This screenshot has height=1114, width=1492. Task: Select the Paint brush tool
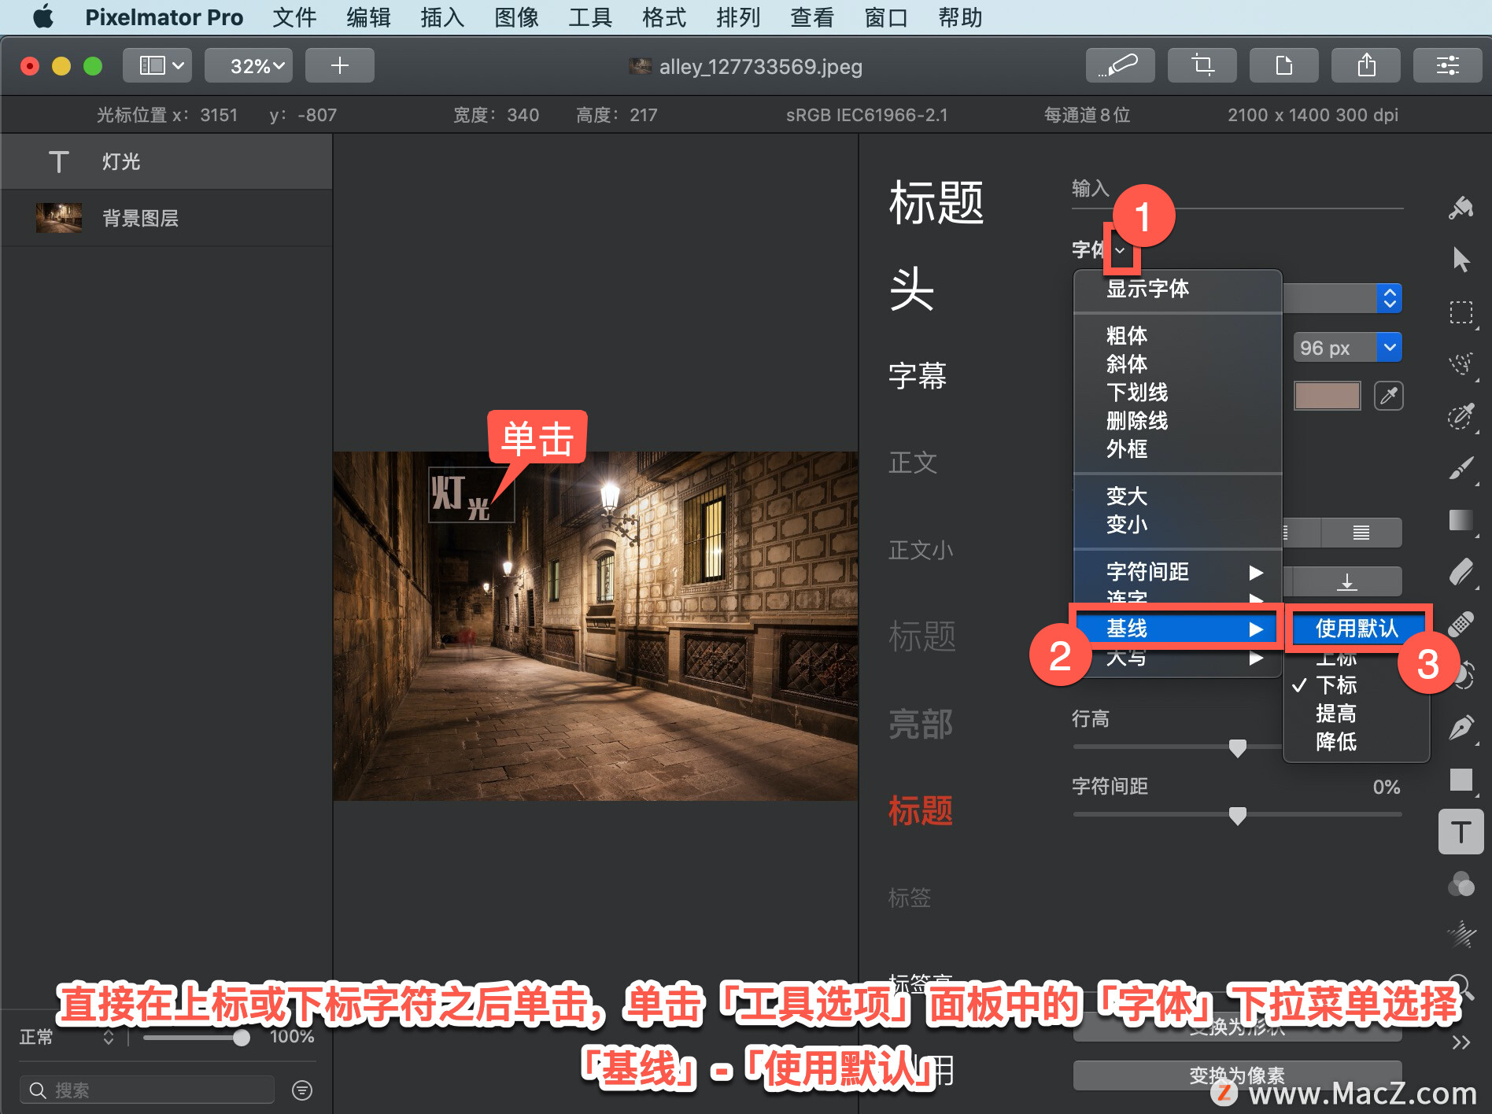click(1461, 468)
